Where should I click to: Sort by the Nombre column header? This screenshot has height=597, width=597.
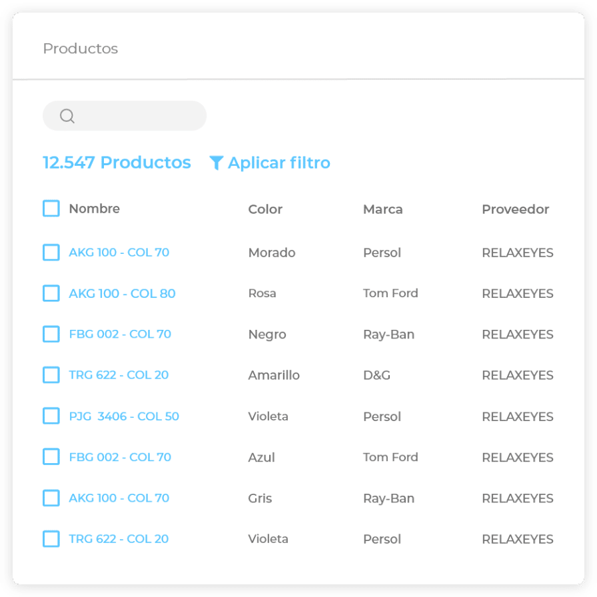click(x=94, y=209)
